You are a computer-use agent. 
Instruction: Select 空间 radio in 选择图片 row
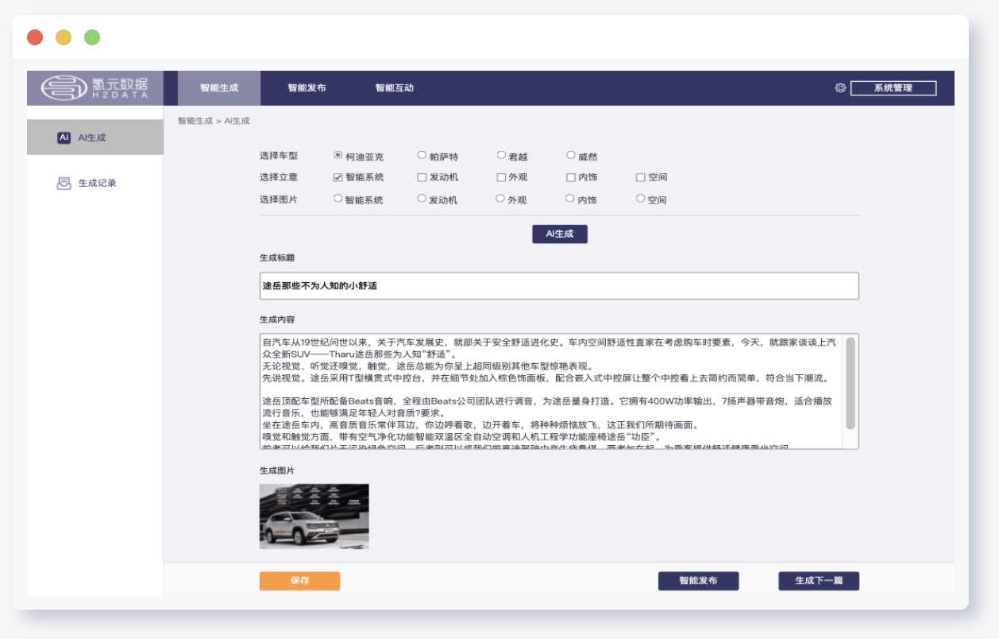640,199
